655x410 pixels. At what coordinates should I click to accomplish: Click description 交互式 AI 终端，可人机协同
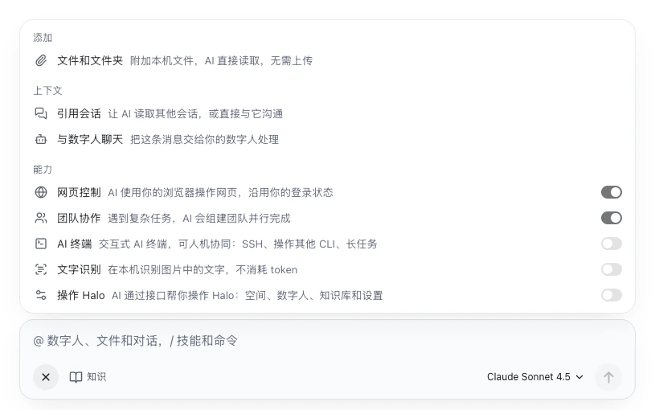pyautogui.click(x=164, y=244)
